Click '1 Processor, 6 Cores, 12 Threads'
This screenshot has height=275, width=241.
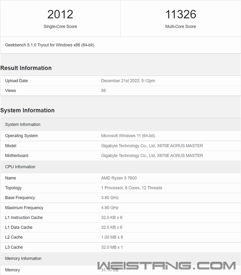(x=132, y=188)
